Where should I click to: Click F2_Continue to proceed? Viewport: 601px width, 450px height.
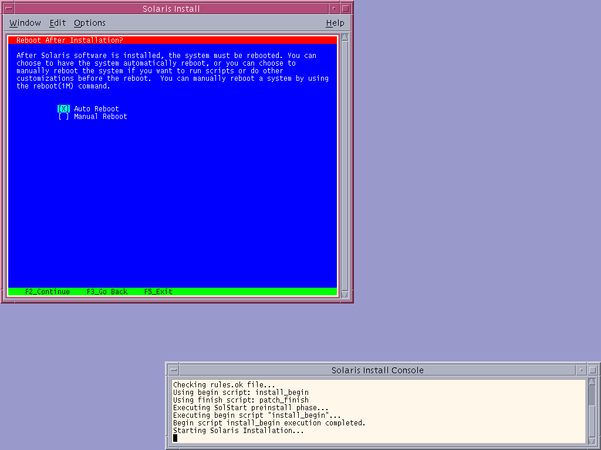pos(48,292)
